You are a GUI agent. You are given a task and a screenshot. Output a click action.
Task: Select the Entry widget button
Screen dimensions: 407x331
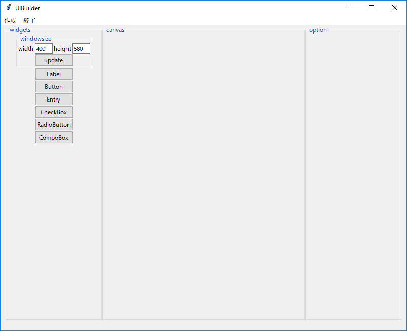(53, 99)
